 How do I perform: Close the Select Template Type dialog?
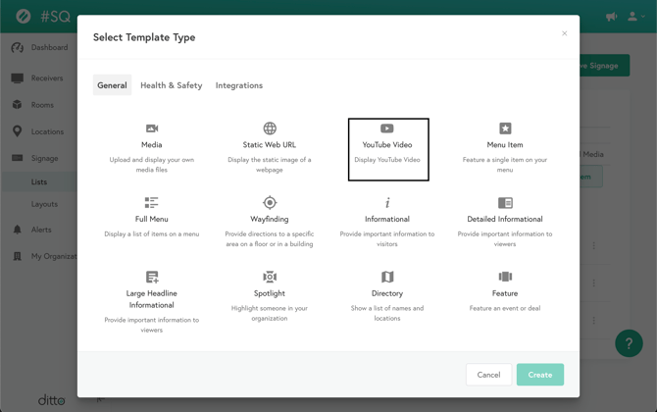coord(565,34)
